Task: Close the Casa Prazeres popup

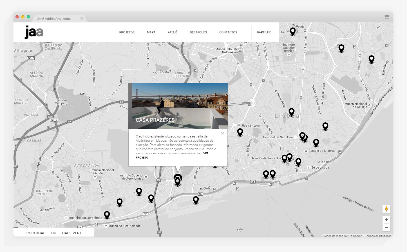Action: [222, 133]
